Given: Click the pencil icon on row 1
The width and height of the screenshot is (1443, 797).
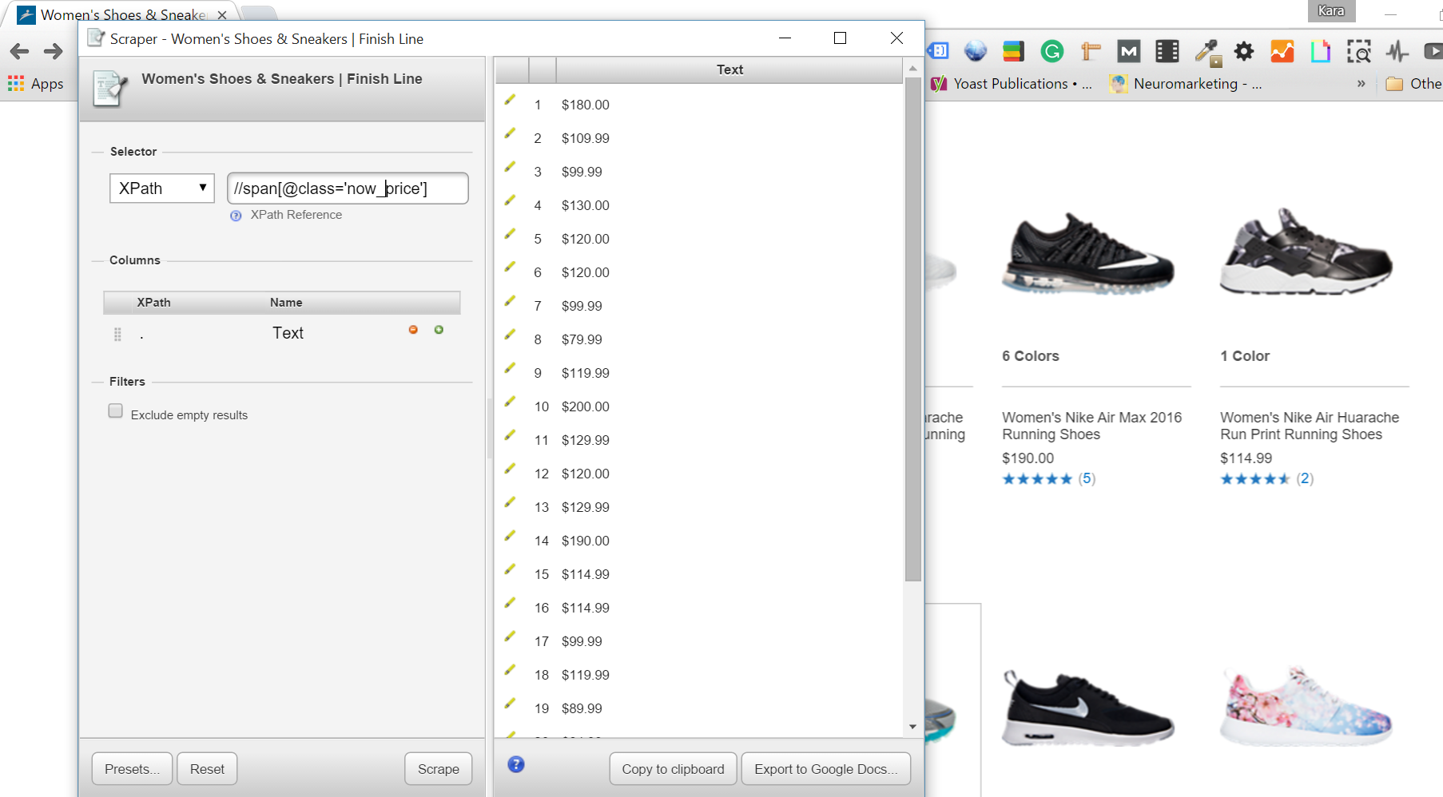Looking at the screenshot, I should 510,100.
